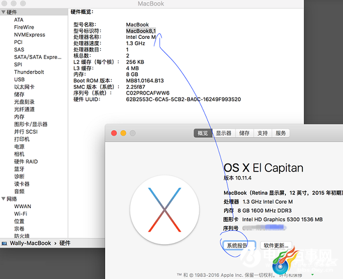Open 打印机 sidebar item
This screenshot has width=343, height=279.
tap(22, 139)
